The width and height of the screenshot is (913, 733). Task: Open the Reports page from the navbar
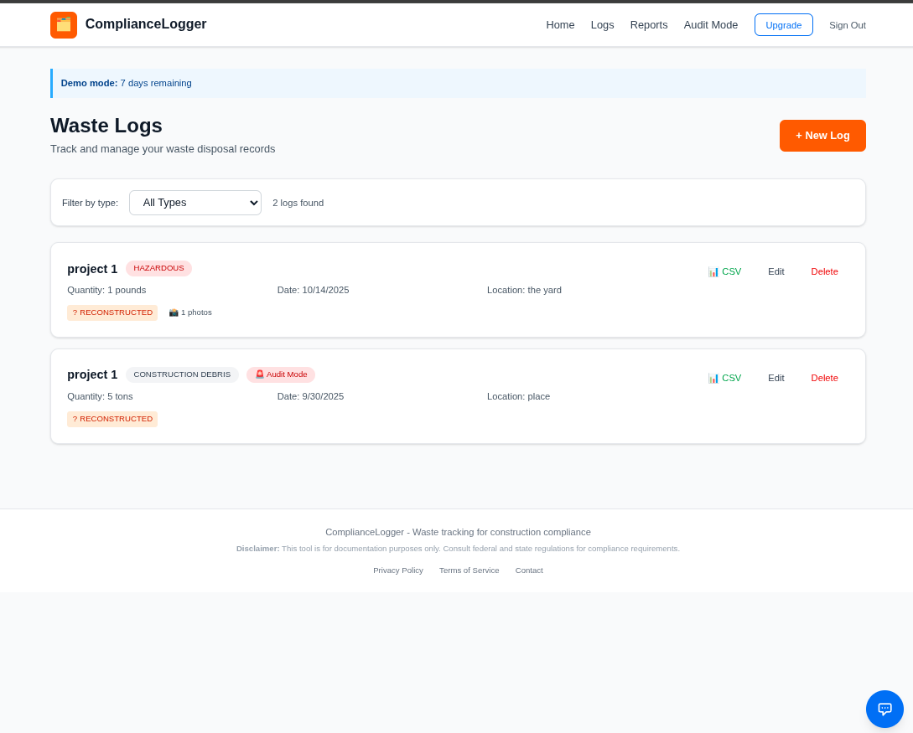tap(649, 25)
